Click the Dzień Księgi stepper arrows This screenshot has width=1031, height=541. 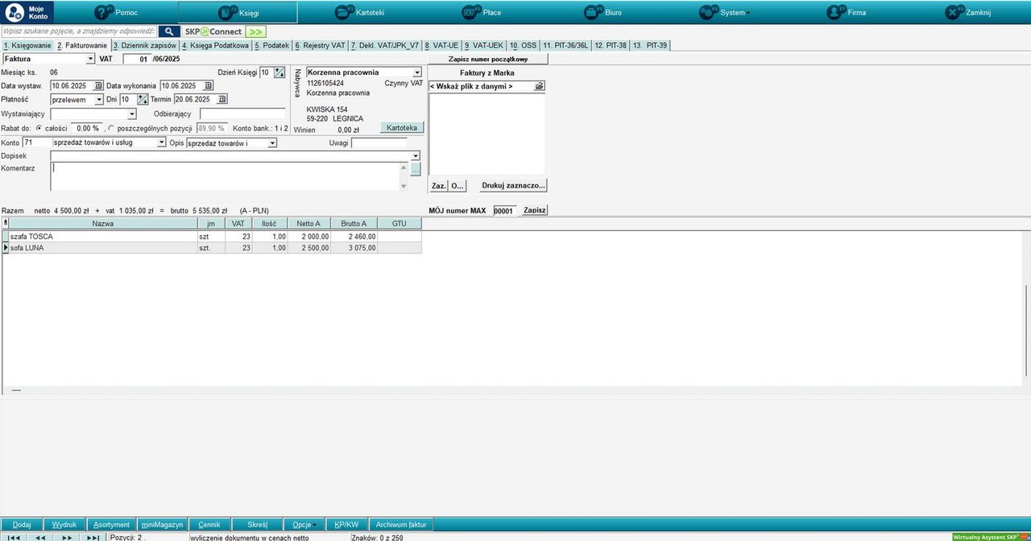pos(279,72)
